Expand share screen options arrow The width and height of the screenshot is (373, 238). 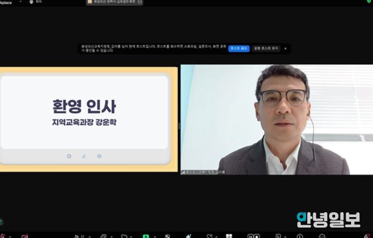(x=155, y=236)
